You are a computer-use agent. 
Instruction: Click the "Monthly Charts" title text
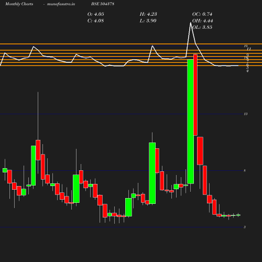coord(19,4)
